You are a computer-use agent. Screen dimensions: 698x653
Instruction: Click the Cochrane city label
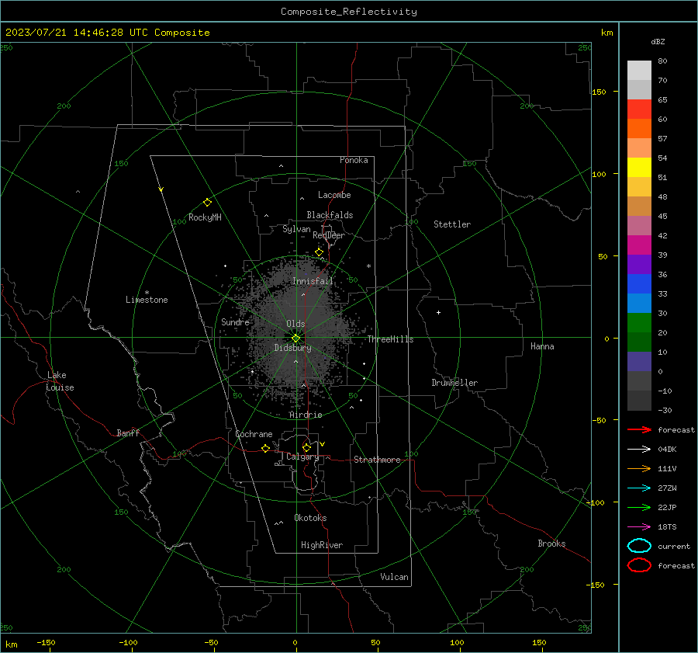254,434
